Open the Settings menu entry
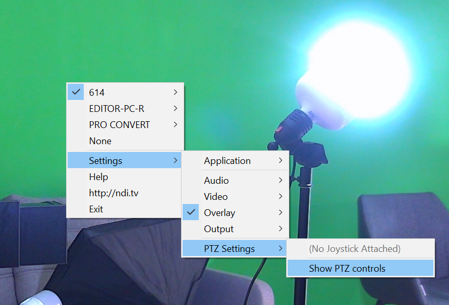449x305 pixels. (106, 160)
